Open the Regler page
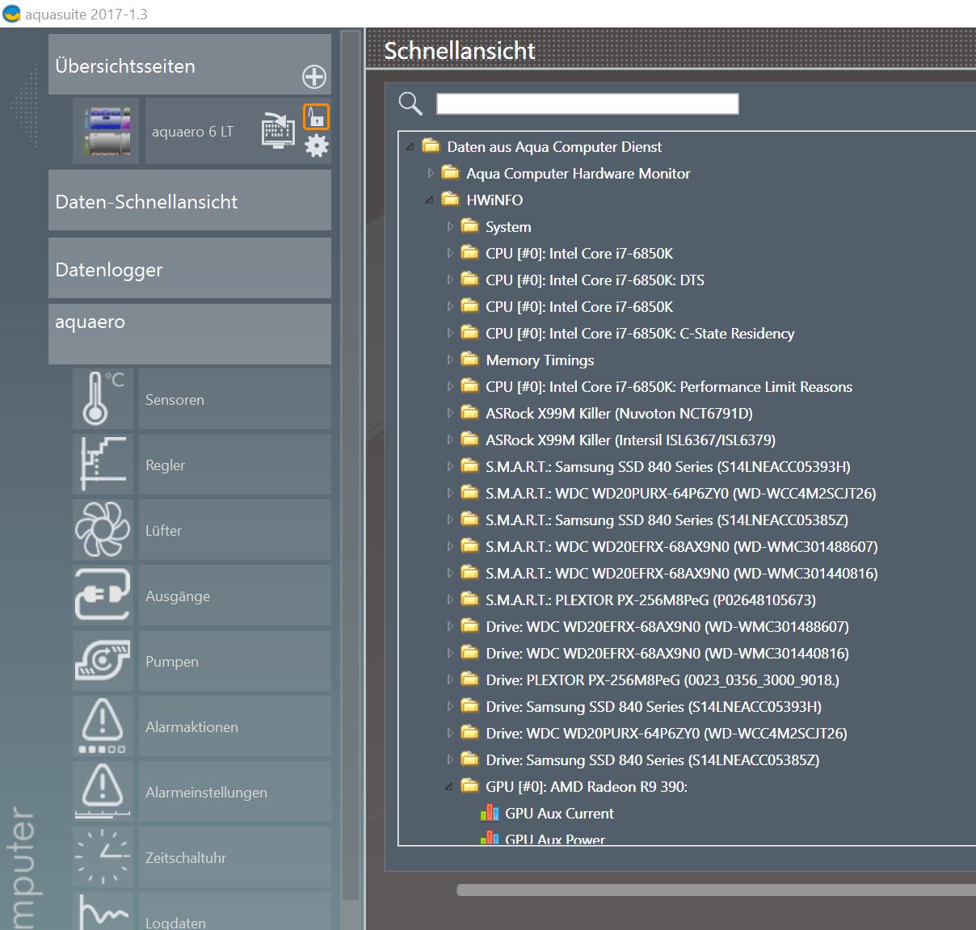The width and height of the screenshot is (976, 930). coord(235,465)
